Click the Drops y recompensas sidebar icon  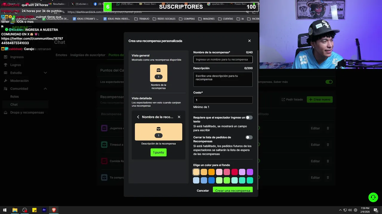(x=6, y=112)
